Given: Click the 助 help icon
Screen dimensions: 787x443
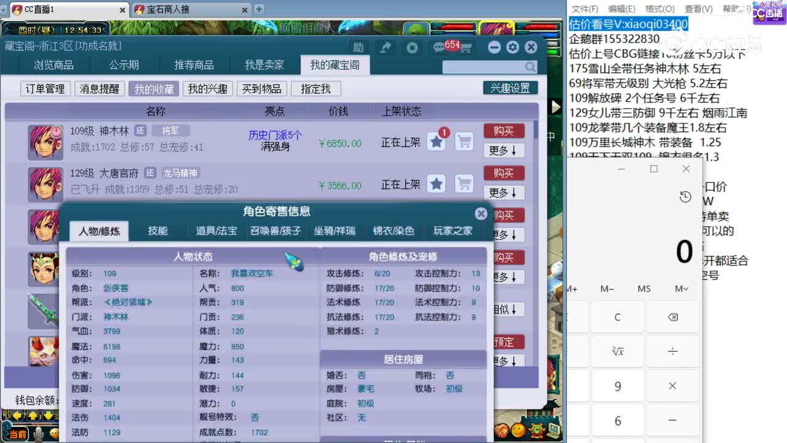Looking at the screenshot, I should click(358, 47).
